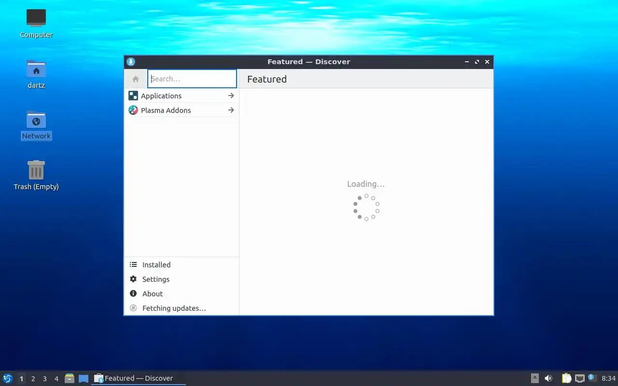Open the Lubuntu start menu
The image size is (618, 386).
coord(8,378)
